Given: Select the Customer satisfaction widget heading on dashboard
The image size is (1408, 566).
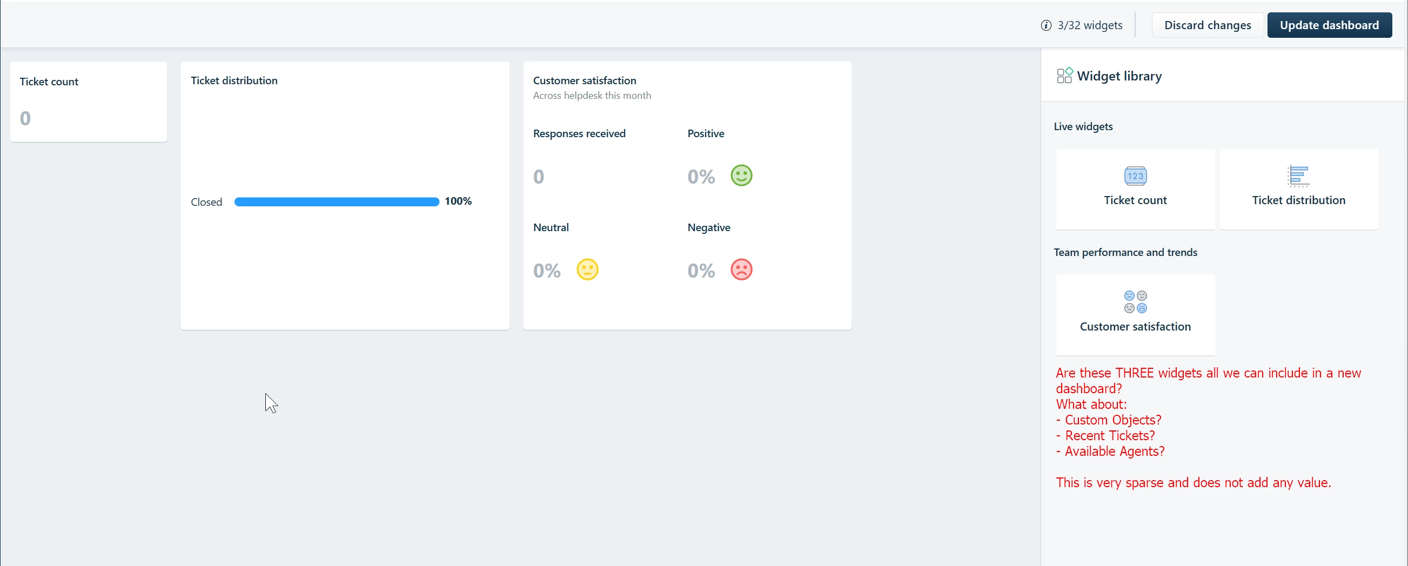Looking at the screenshot, I should coord(584,80).
